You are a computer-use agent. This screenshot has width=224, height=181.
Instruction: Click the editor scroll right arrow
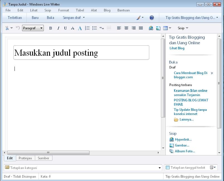pos(158,153)
